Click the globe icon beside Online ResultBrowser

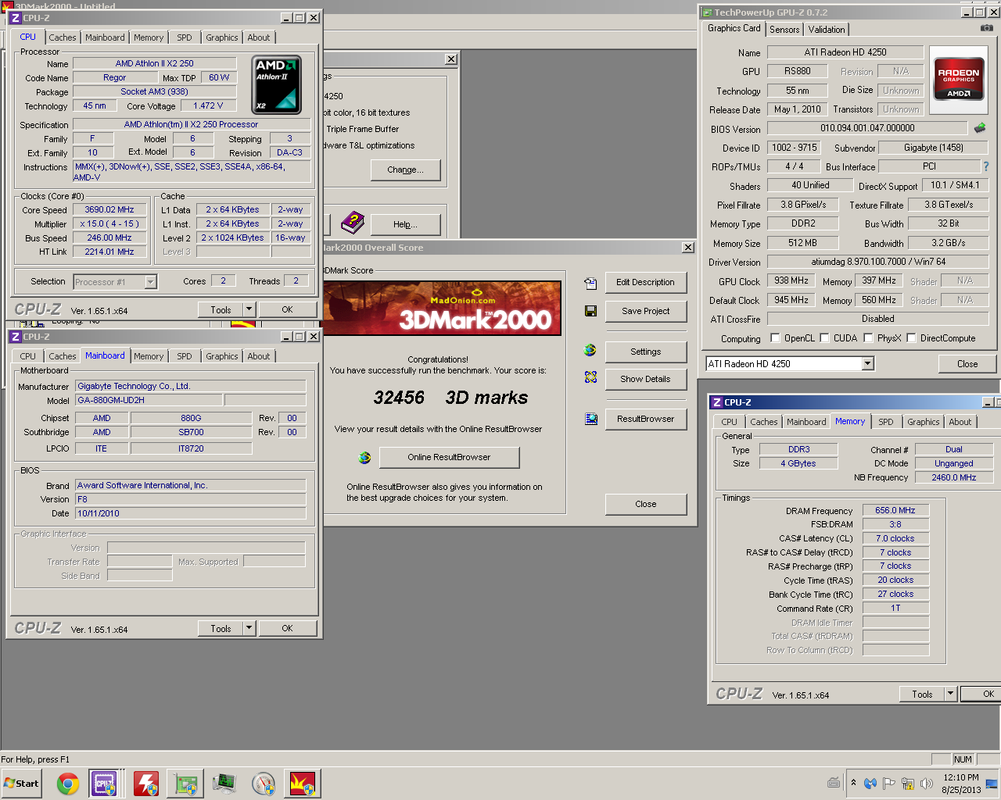364,458
